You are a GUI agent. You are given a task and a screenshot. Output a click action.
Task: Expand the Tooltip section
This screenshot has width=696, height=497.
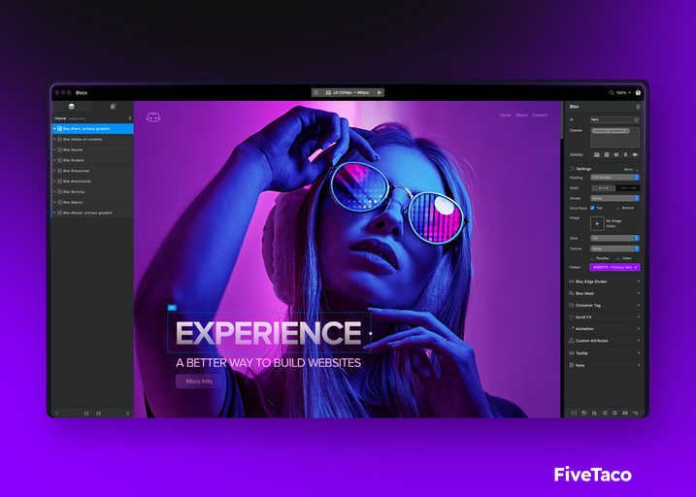point(604,353)
